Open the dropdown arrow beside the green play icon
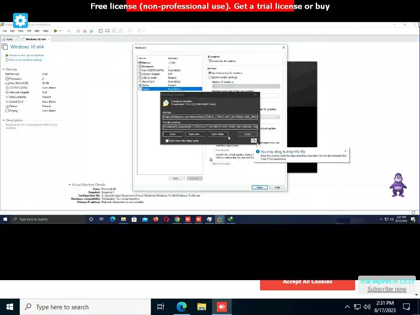This screenshot has height=315, width=420. (x=61, y=31)
